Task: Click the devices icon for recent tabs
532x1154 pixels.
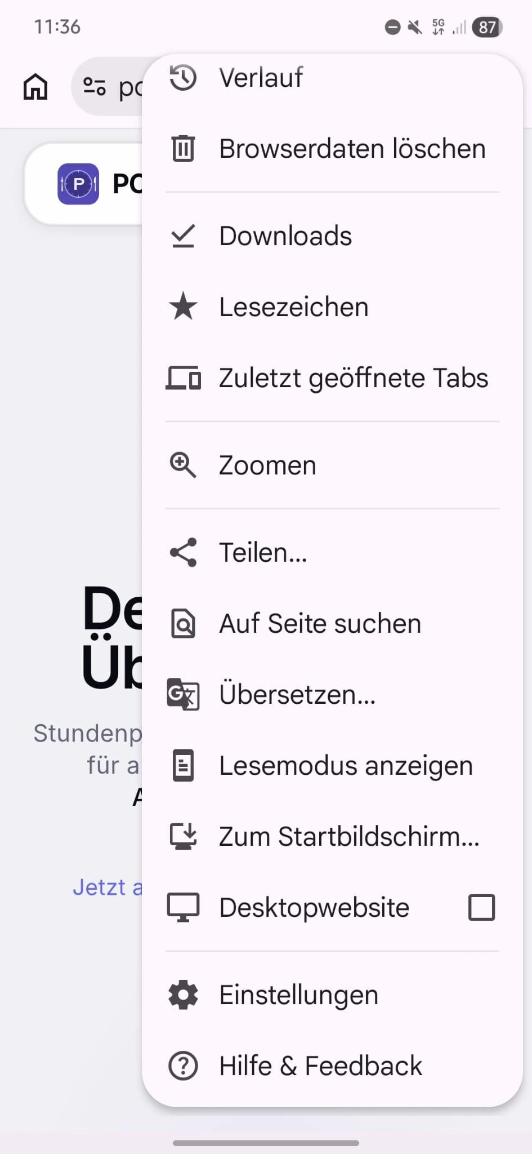Action: [x=183, y=378]
